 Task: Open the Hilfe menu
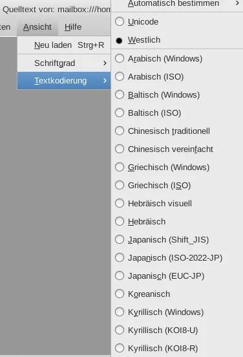coord(73,27)
